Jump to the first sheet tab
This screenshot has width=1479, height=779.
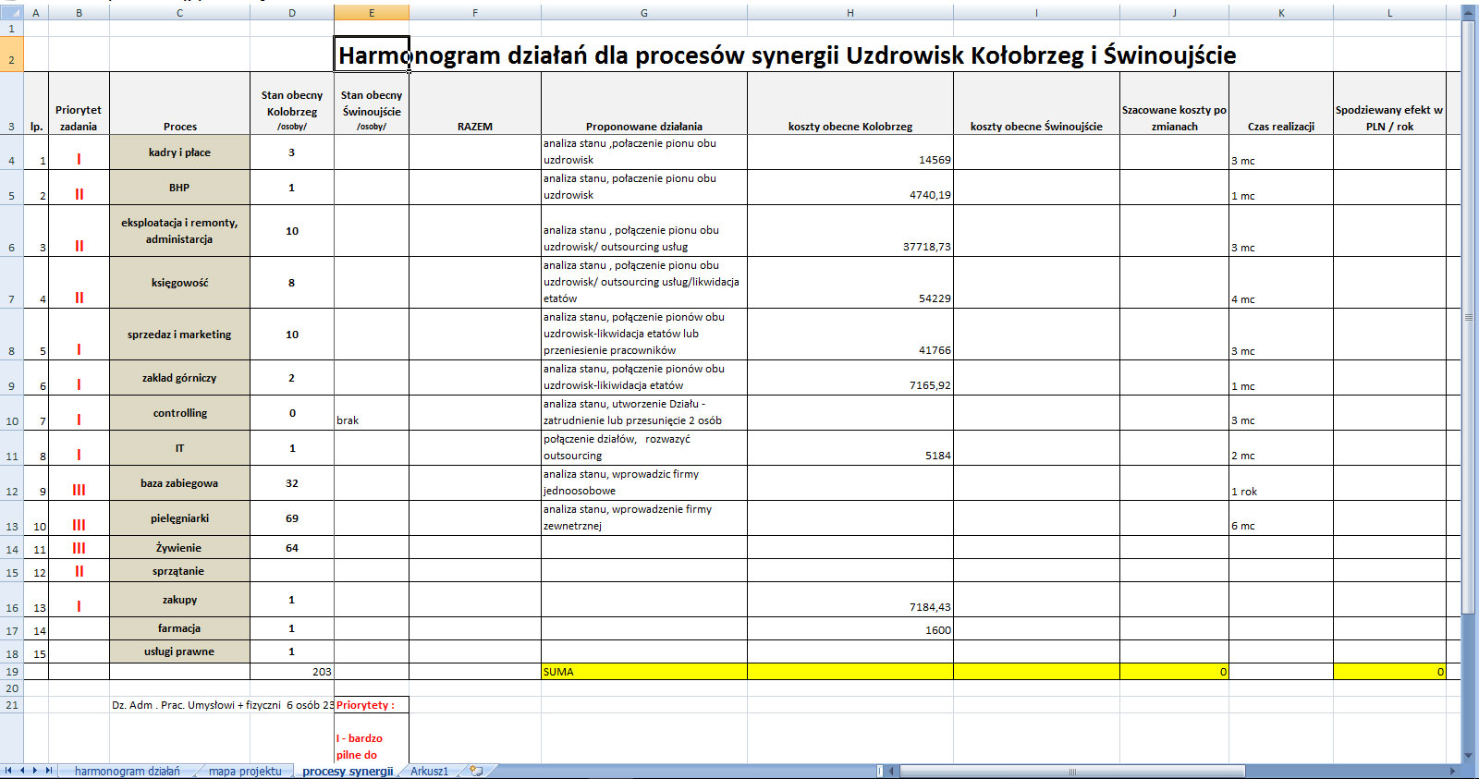(8, 771)
